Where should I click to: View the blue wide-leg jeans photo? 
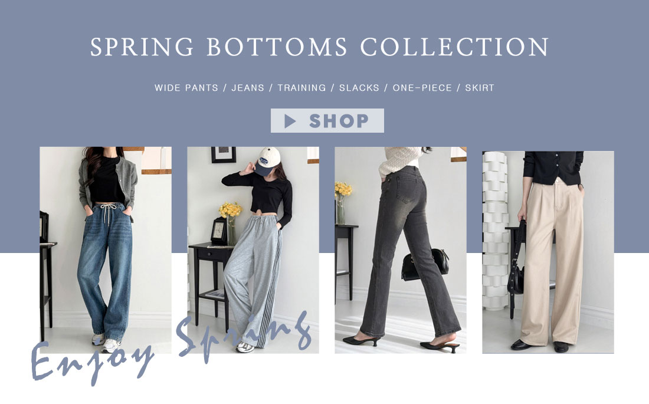click(x=106, y=250)
